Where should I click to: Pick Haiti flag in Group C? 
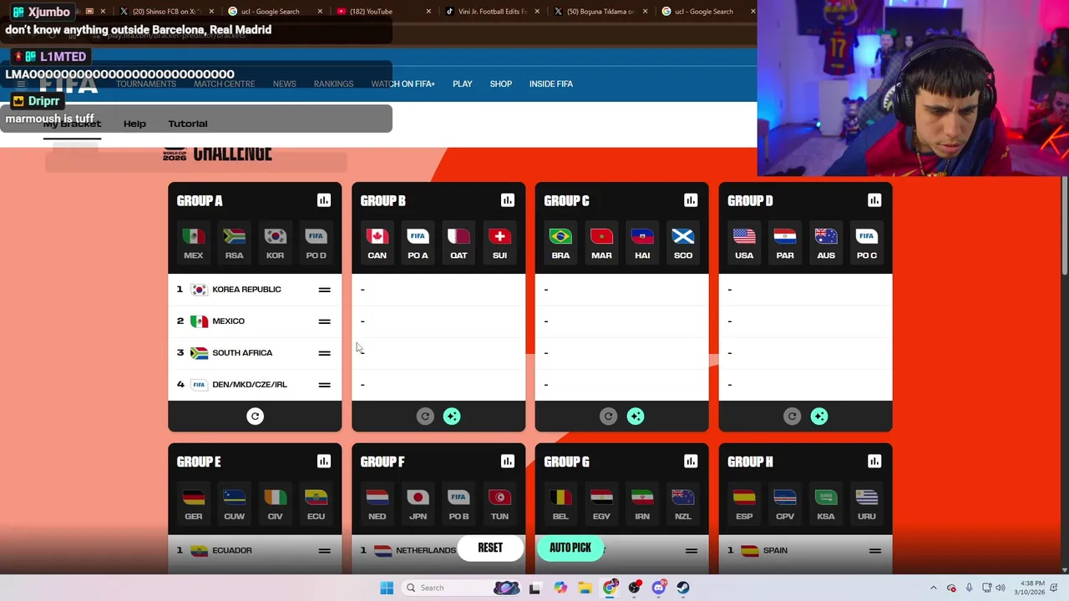click(642, 242)
